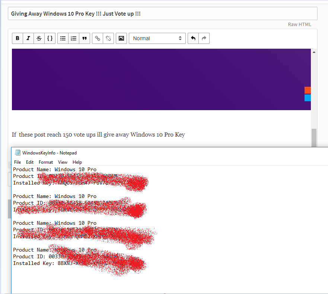Click the purple Windows image in editor
The width and height of the screenshot is (328, 294).
pyautogui.click(x=161, y=80)
